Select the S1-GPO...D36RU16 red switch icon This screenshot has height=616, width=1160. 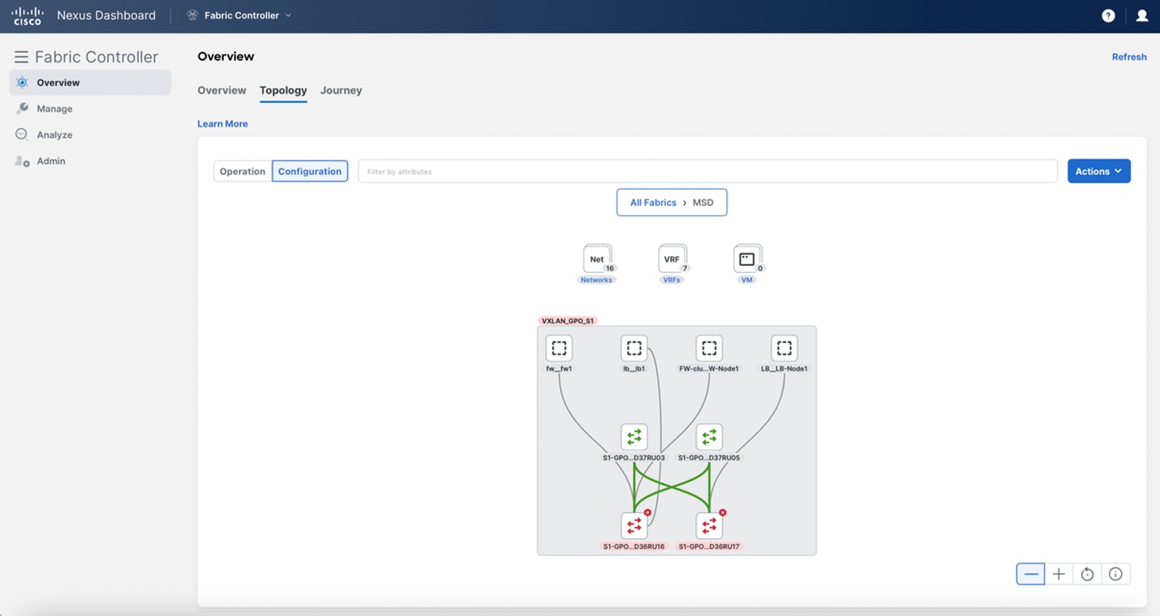[634, 526]
